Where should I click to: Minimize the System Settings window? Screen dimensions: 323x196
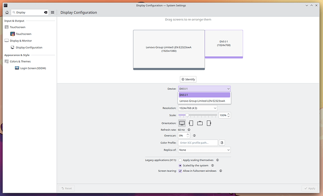[307, 6]
